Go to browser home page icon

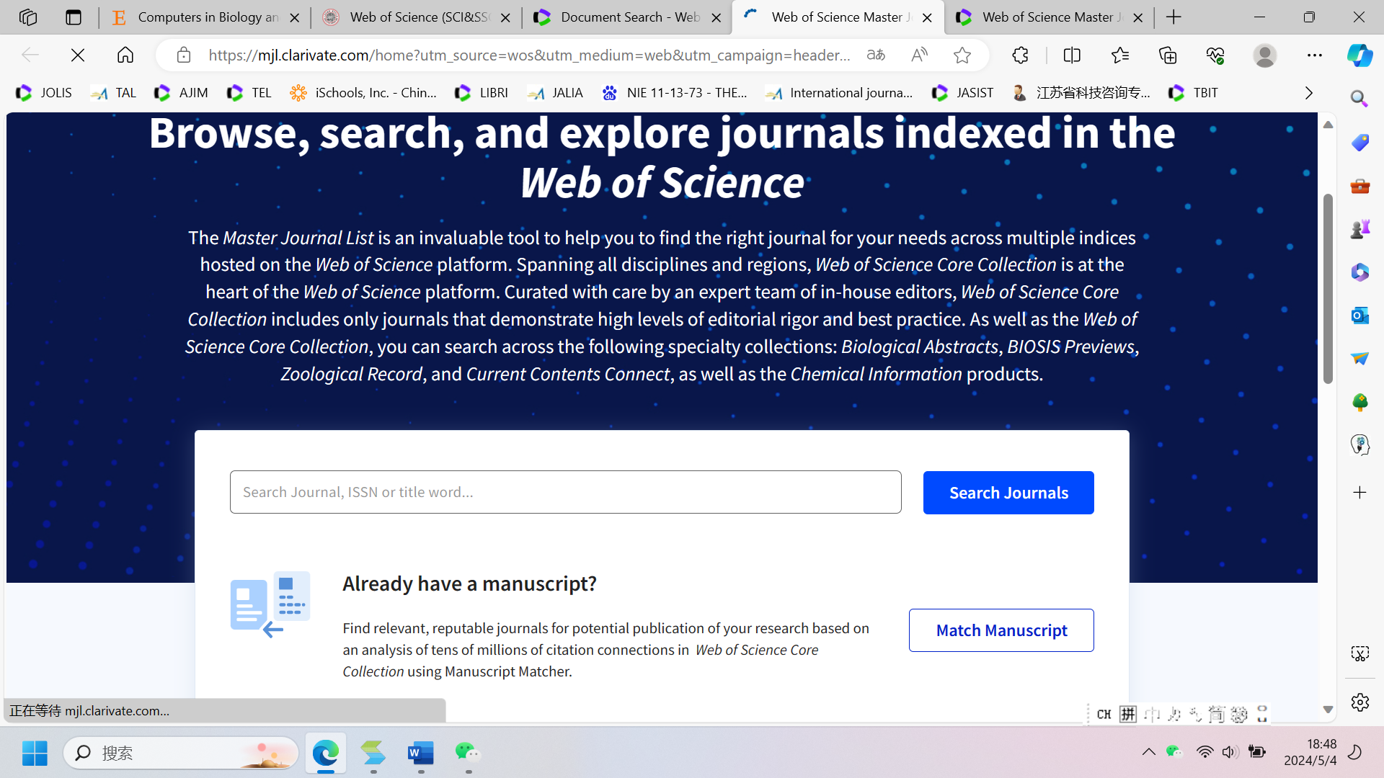click(x=125, y=55)
